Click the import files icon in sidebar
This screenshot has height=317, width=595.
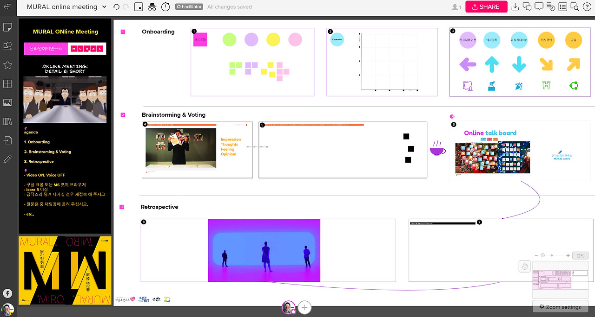(7, 140)
